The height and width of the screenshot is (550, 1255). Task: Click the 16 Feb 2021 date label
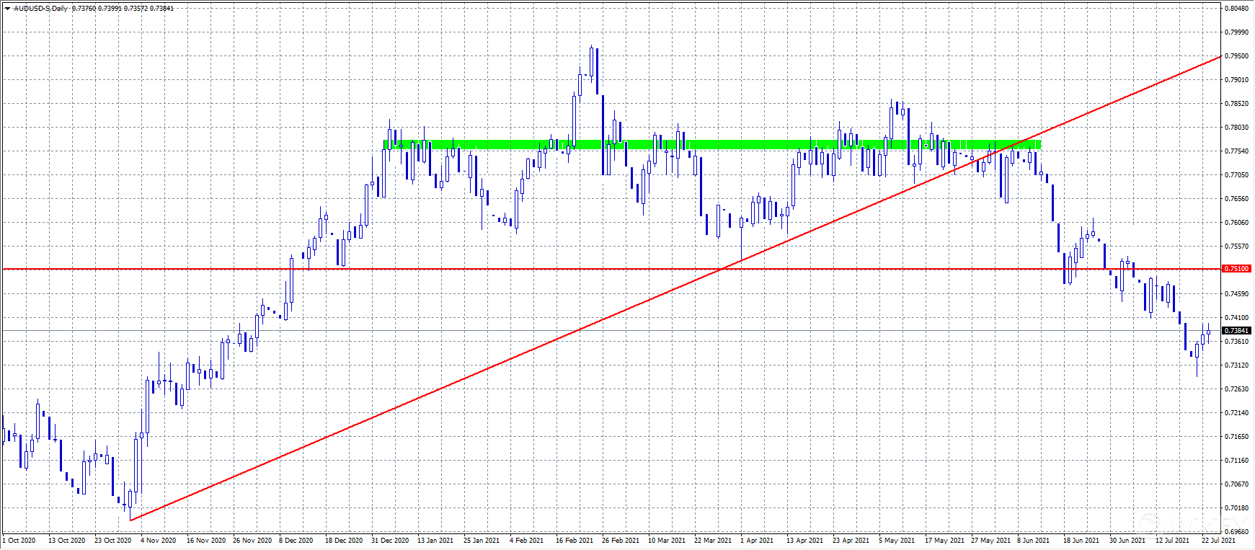tap(574, 540)
